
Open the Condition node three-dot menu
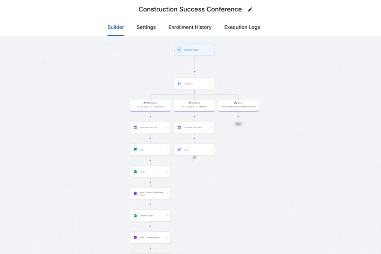pos(211,84)
